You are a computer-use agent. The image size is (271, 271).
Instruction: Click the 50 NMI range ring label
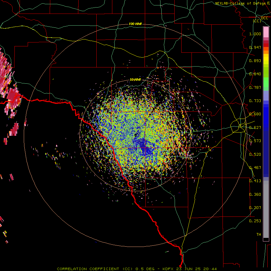pos(135,80)
